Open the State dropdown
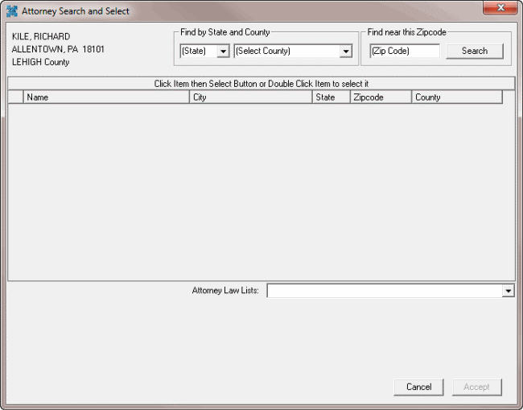The width and height of the screenshot is (523, 410). pos(223,51)
